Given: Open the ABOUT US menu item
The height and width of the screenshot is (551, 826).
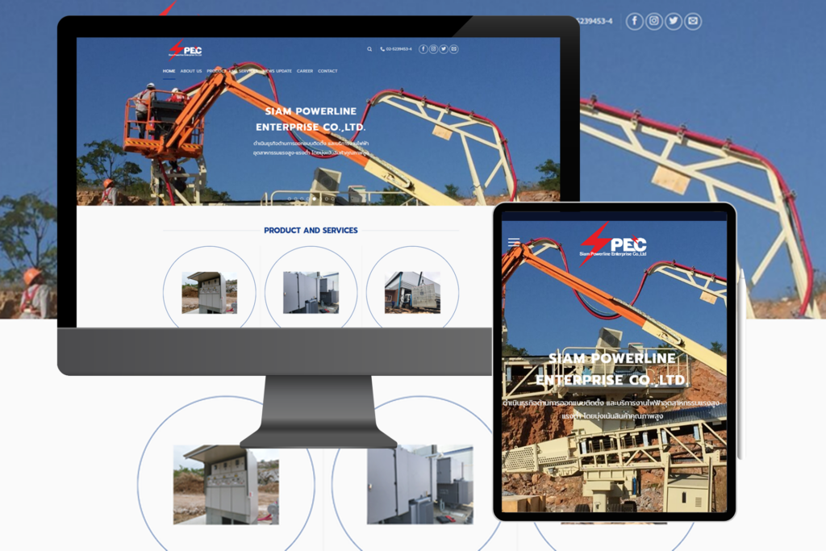Looking at the screenshot, I should tap(190, 71).
